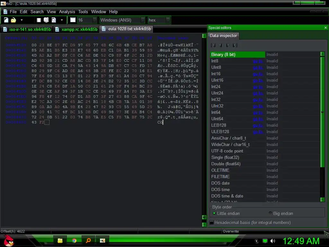329x247 pixels.
Task: Click the magnifier search taskbar icon
Action: click(x=88, y=241)
